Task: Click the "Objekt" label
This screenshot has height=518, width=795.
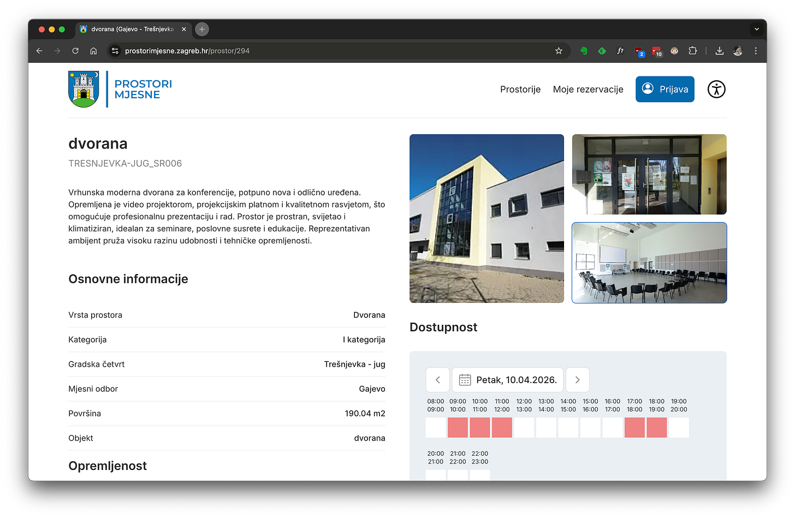Action: click(81, 438)
